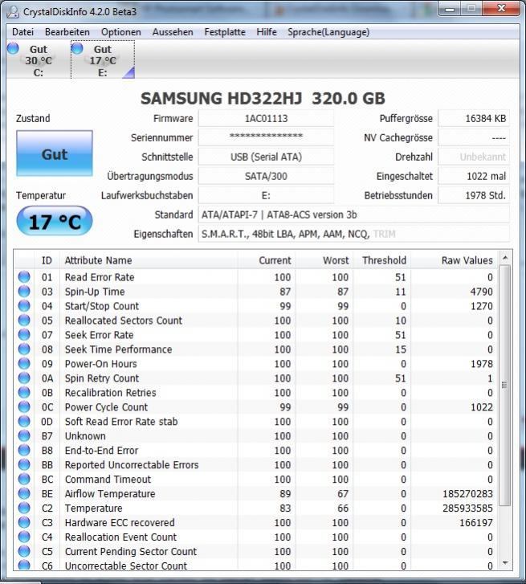Click raw value 4790 of Spin-Up Time
526x584 pixels.
point(481,292)
